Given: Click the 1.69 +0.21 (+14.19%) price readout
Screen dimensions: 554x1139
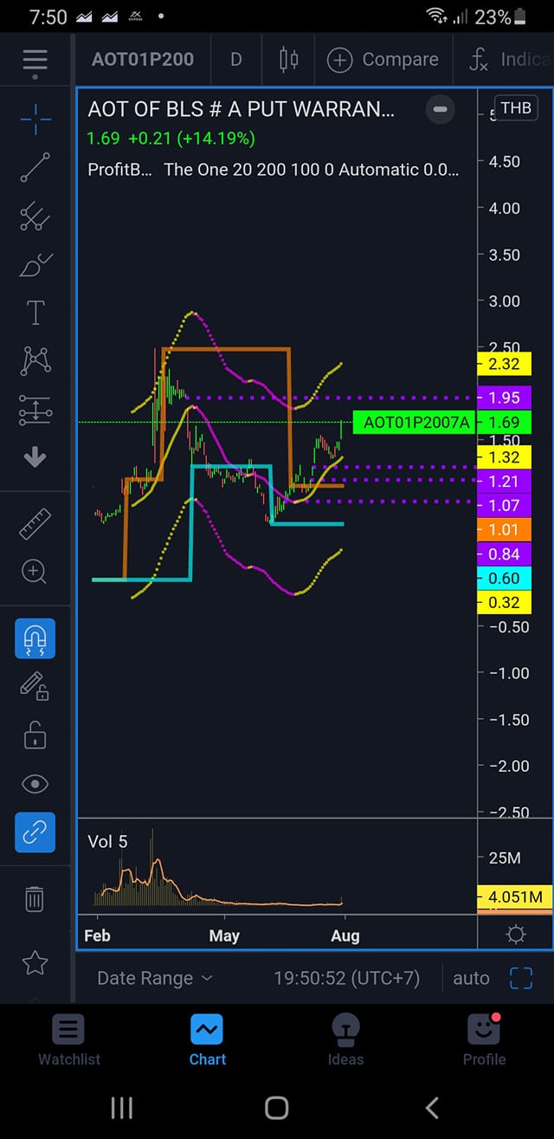Looking at the screenshot, I should (x=171, y=139).
